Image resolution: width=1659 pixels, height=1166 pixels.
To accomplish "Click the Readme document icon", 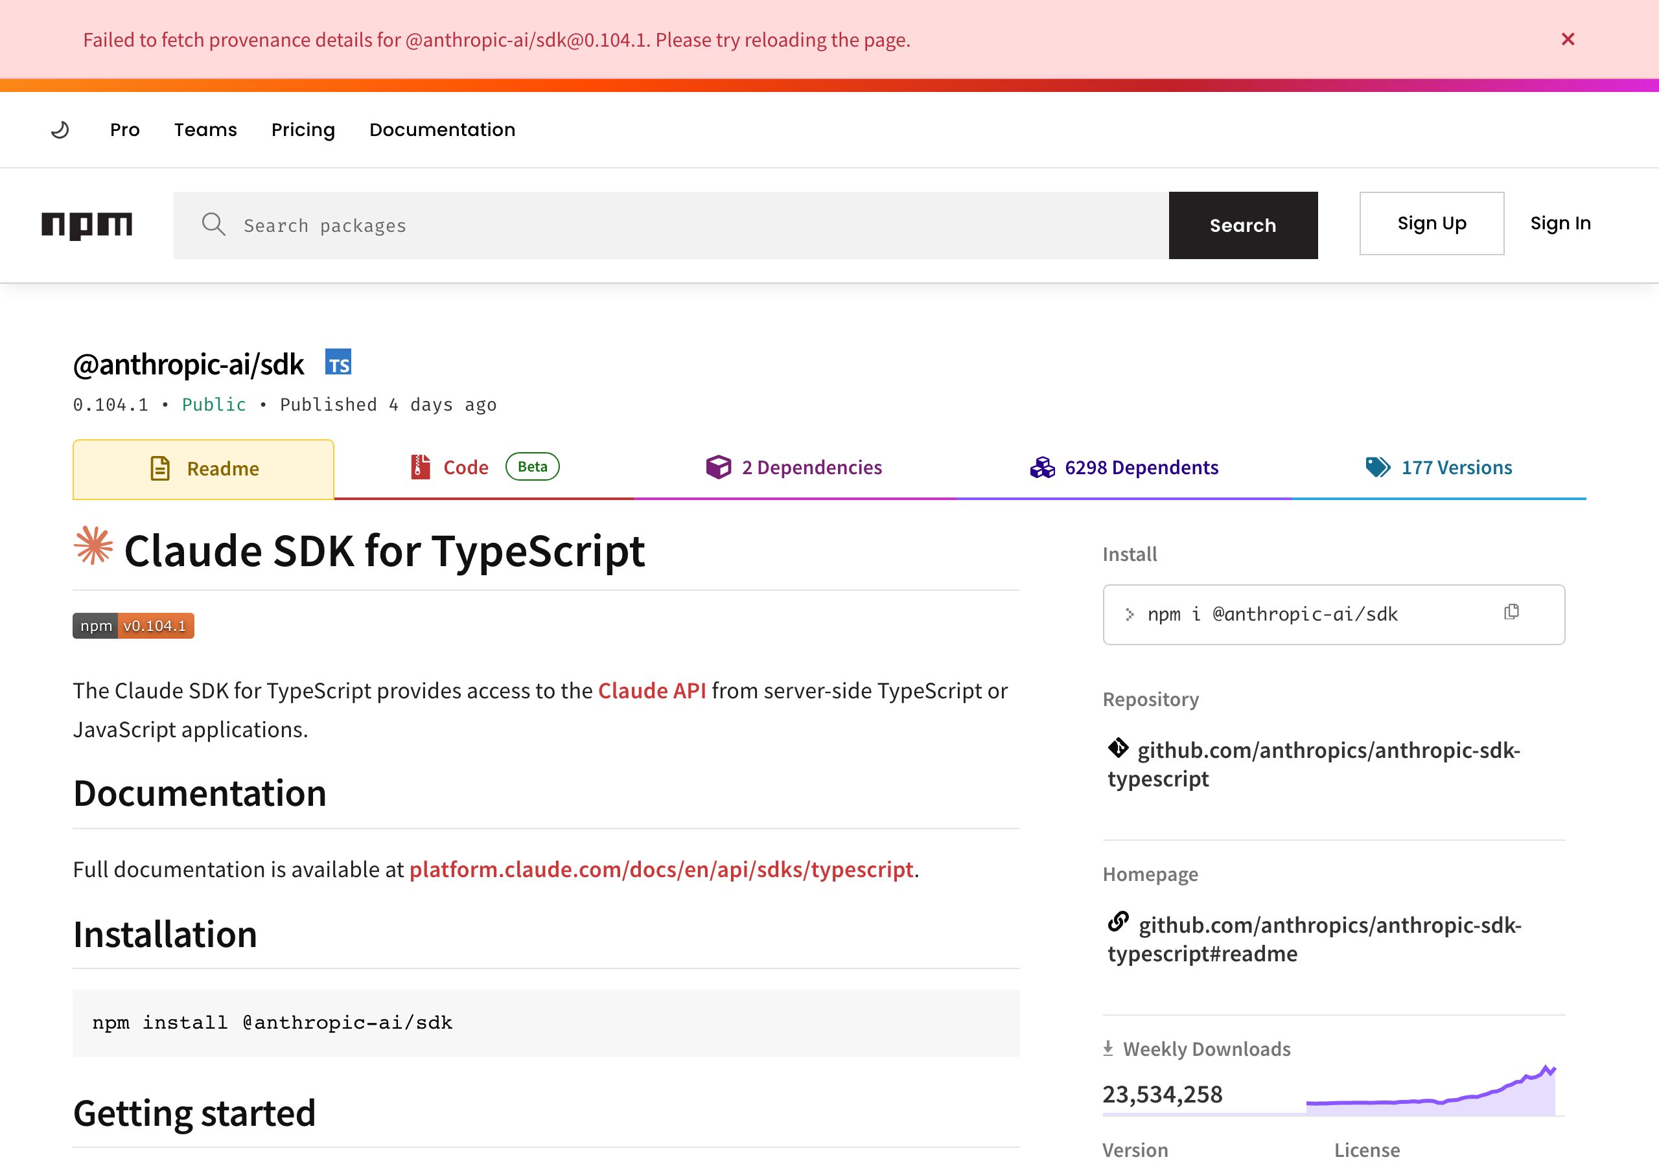I will (x=159, y=468).
